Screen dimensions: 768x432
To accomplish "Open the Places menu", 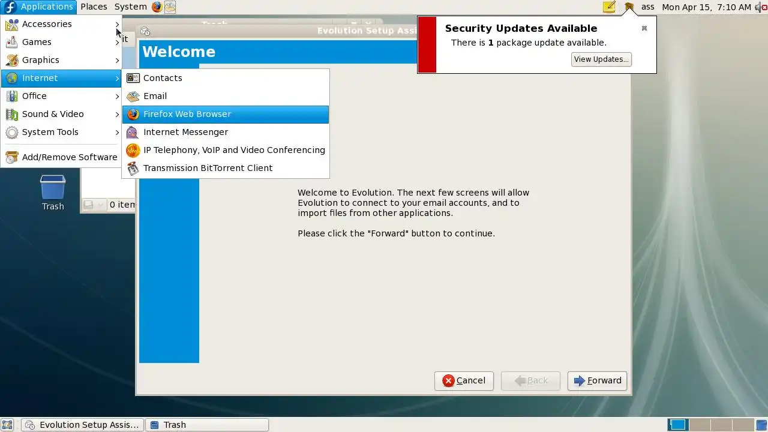I will tap(94, 7).
